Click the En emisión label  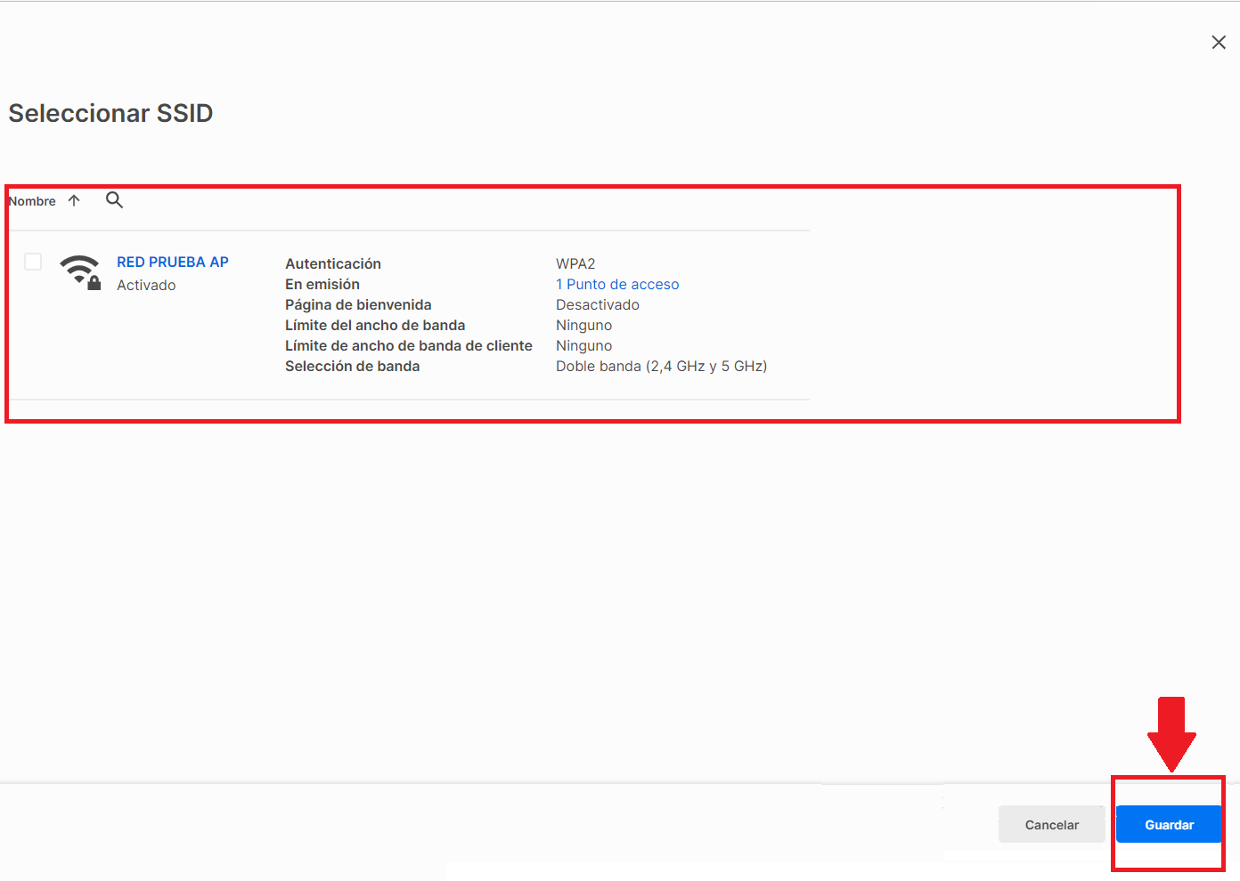click(x=322, y=285)
